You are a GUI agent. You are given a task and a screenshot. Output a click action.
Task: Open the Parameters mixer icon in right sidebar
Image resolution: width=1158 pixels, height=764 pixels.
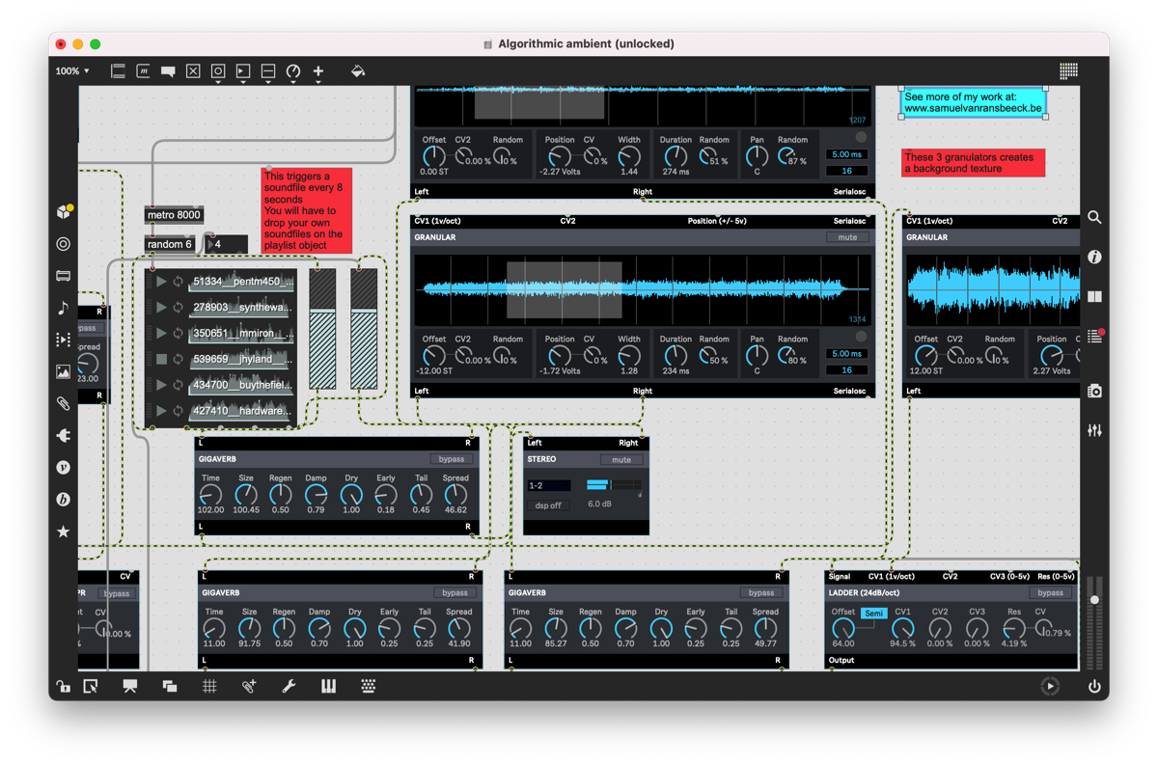1094,430
